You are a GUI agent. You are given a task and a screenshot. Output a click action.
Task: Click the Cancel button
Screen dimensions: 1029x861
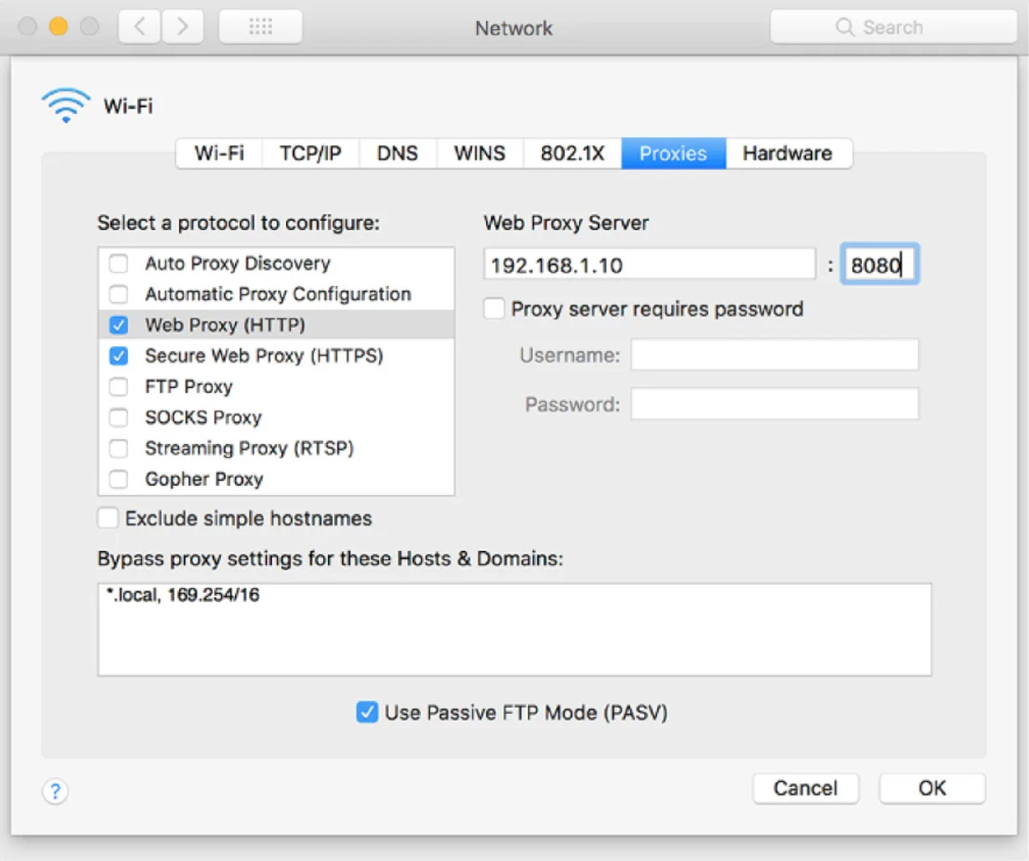point(805,788)
